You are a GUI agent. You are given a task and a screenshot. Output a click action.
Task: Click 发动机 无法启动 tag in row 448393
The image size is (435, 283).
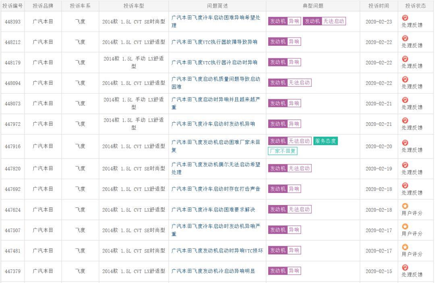(x=324, y=21)
